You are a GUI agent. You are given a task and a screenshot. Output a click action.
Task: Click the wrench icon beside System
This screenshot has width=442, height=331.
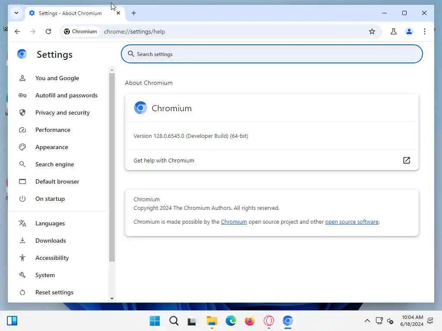point(22,275)
